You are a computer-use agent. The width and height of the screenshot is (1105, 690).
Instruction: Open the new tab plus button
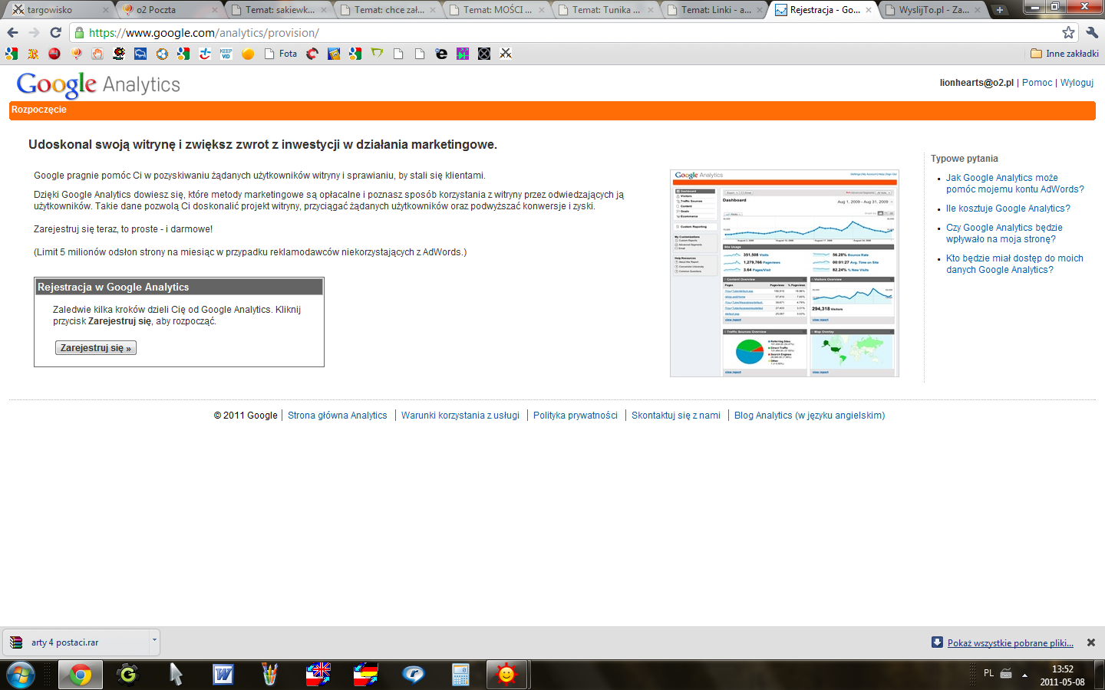click(999, 10)
